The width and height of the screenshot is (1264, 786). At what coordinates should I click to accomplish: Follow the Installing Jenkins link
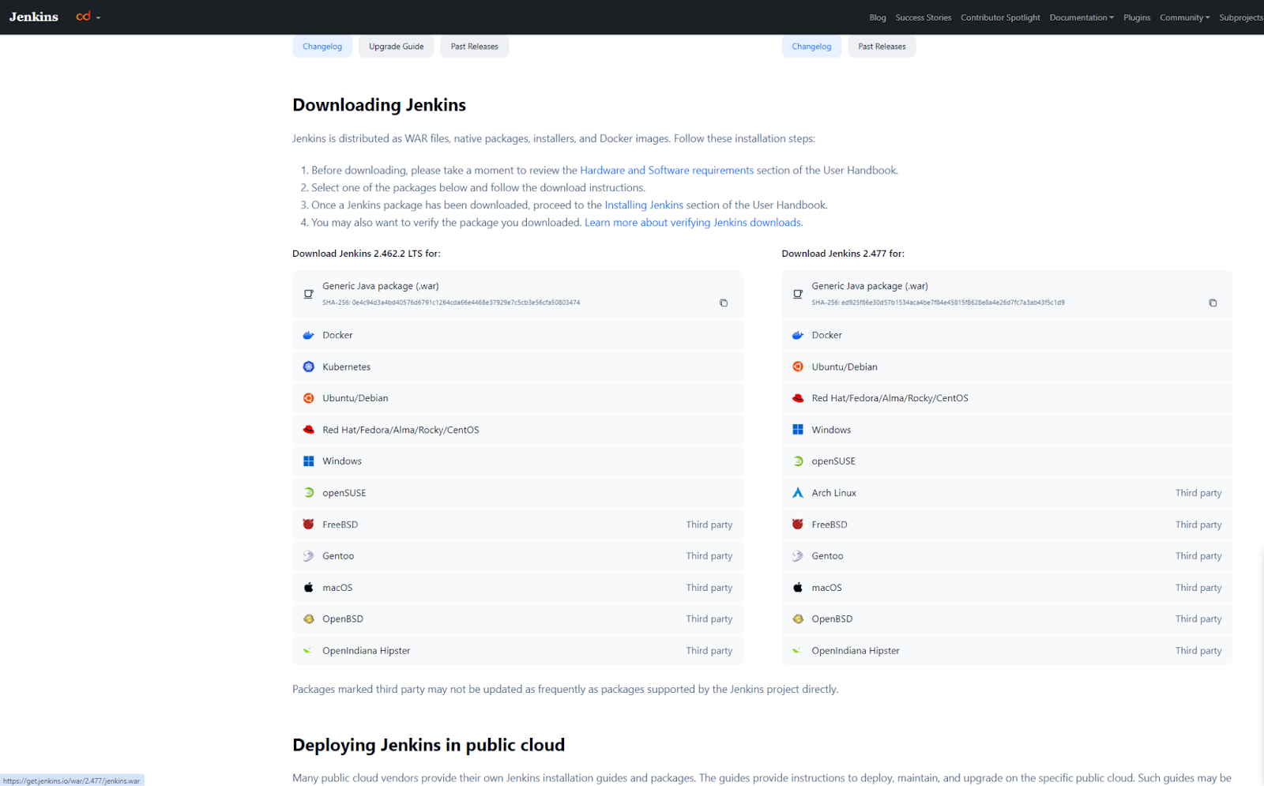click(644, 205)
